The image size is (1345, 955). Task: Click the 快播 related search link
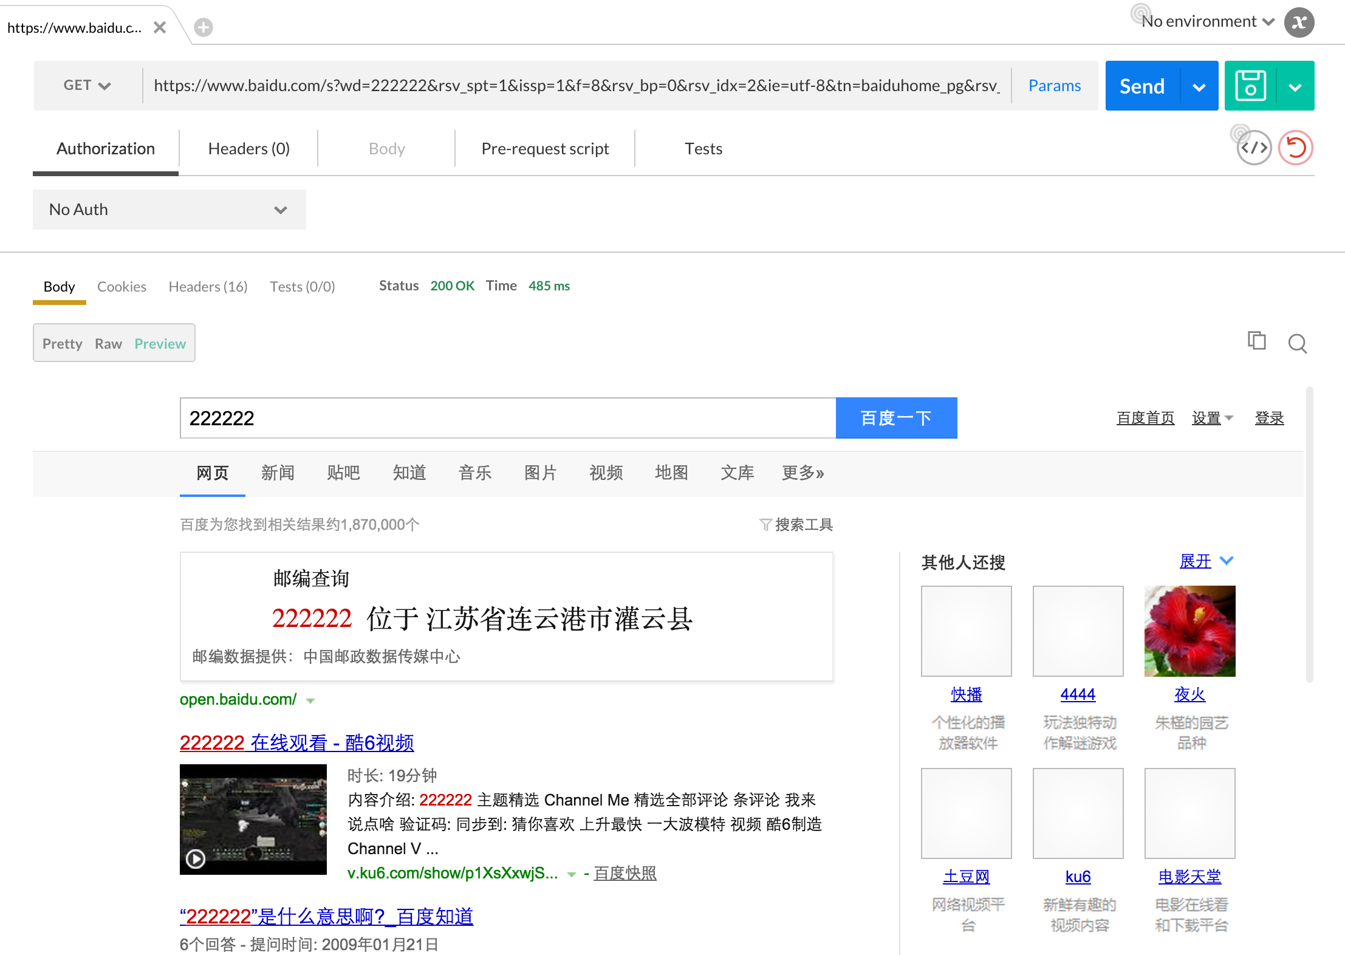point(966,694)
